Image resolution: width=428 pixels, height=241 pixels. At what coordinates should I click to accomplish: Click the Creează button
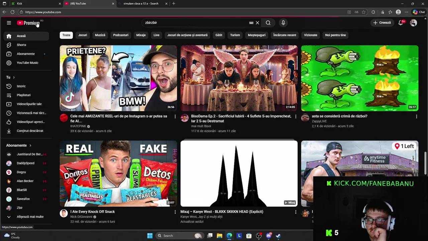(x=382, y=23)
